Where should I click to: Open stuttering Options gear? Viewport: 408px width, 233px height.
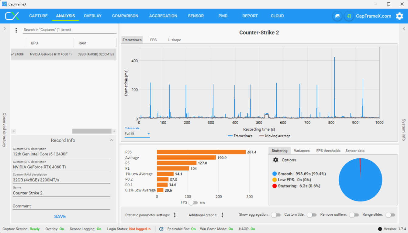pyautogui.click(x=275, y=160)
